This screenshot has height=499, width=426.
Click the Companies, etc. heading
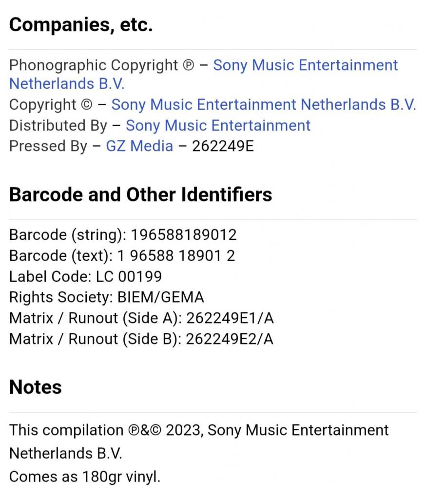click(x=81, y=24)
